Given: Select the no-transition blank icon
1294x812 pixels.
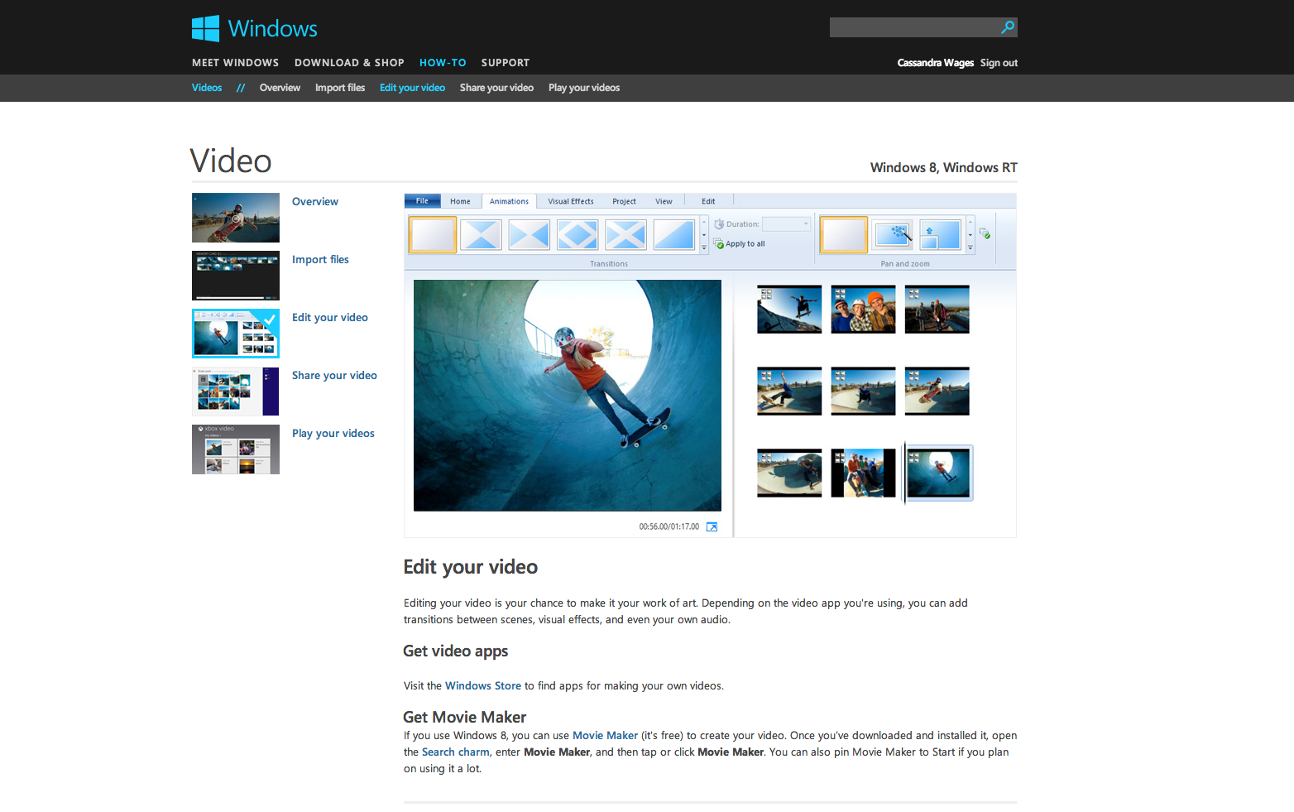Looking at the screenshot, I should click(x=432, y=234).
